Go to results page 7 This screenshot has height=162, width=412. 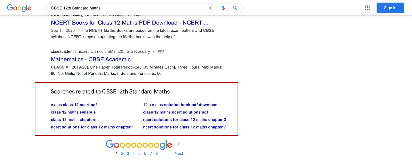(x=151, y=154)
